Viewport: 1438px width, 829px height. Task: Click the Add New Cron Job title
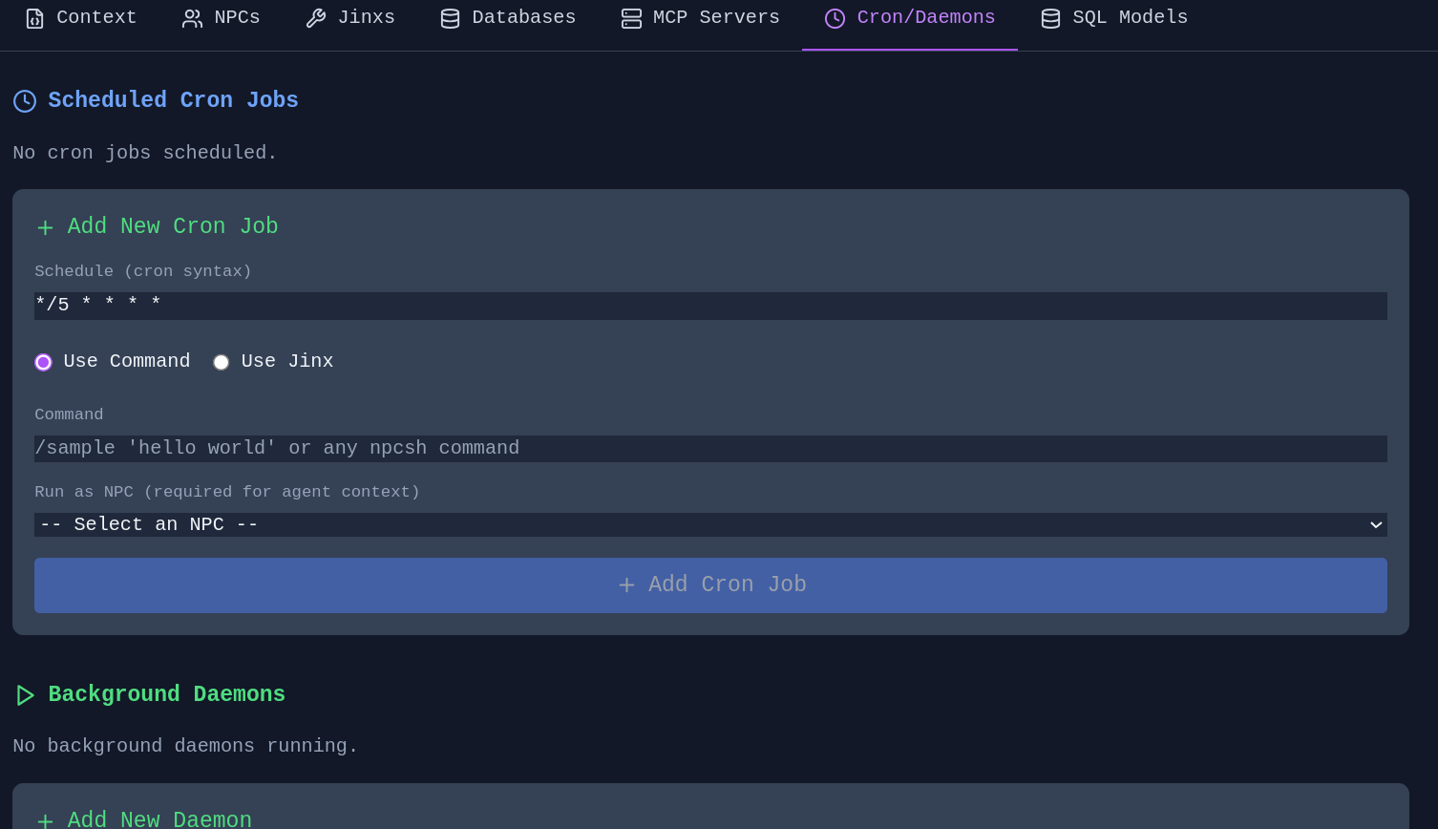pos(173,226)
